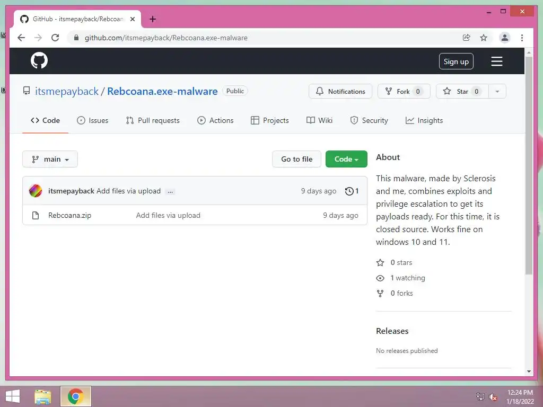Open the taskbar clock and date
543x407 pixels.
coord(520,397)
